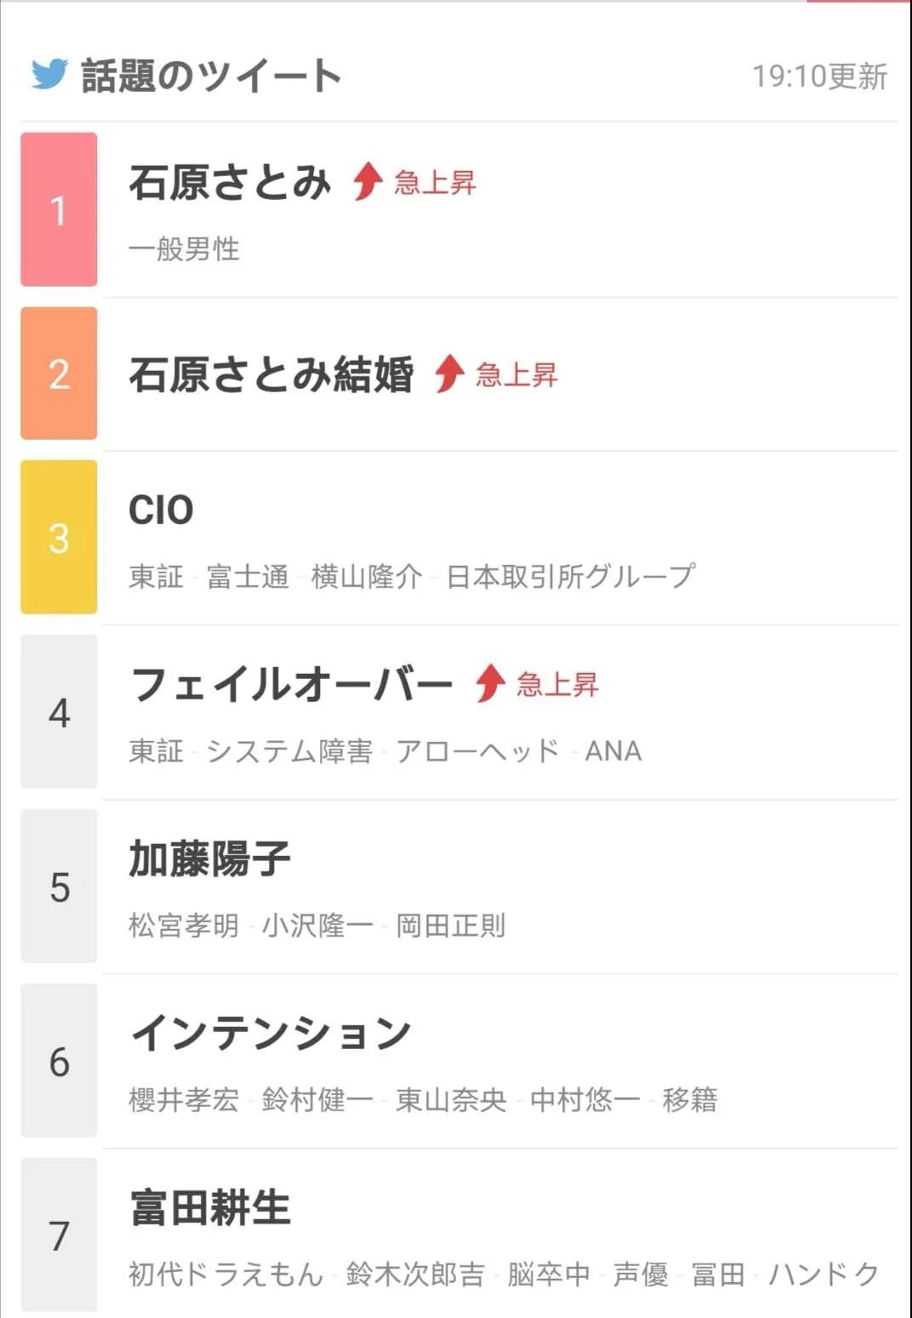The width and height of the screenshot is (912, 1318).
Task: Select related keyword 櫻井孝宏
Action: [x=184, y=1100]
